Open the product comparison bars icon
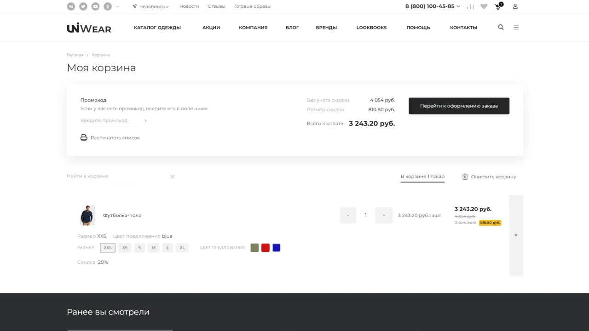The height and width of the screenshot is (331, 589). tap(470, 6)
